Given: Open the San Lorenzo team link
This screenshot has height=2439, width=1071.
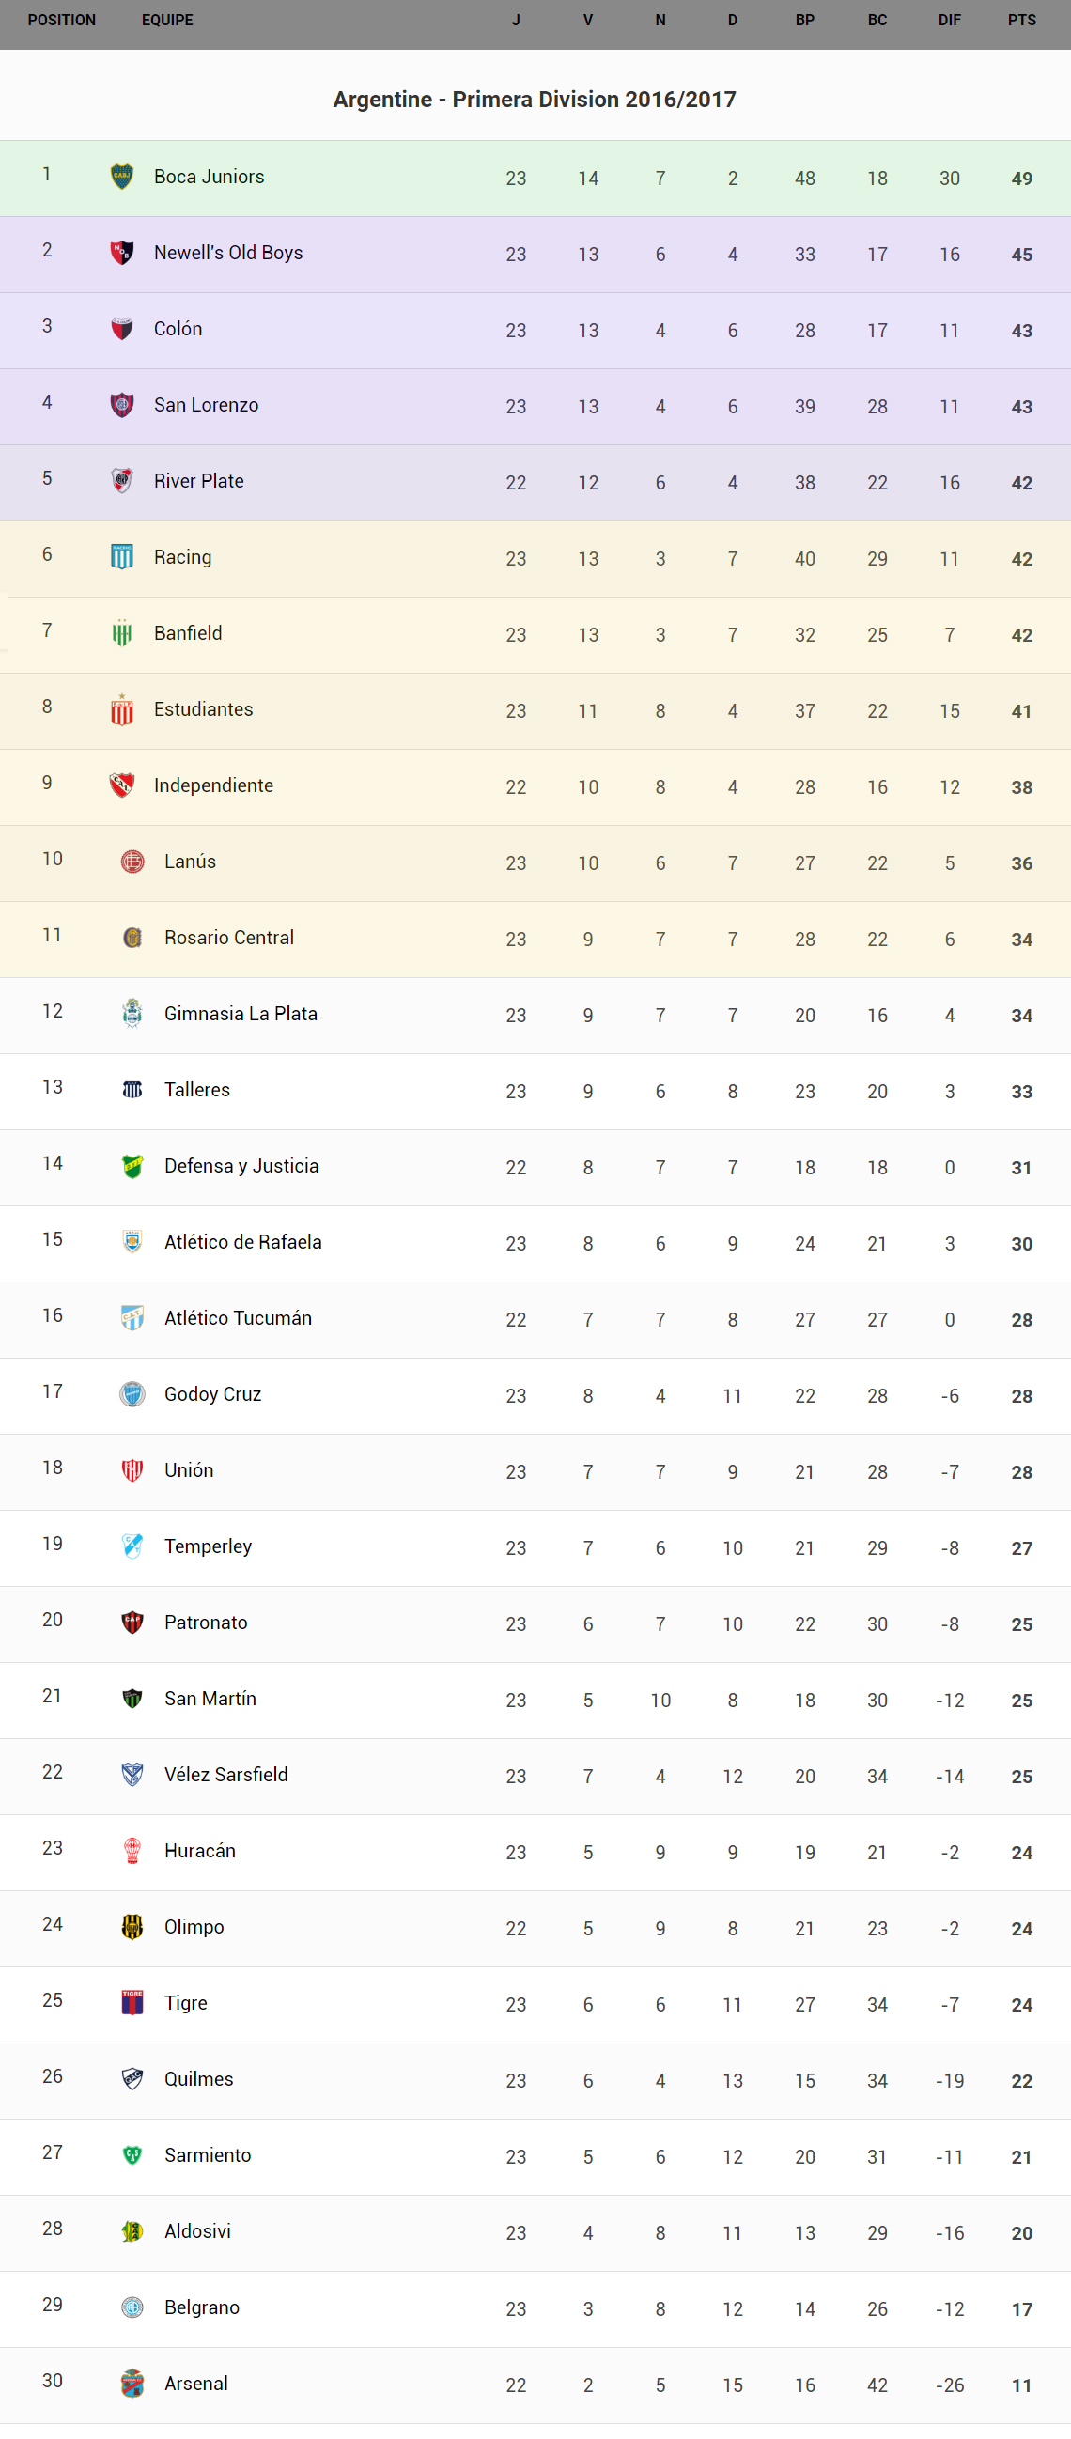Looking at the screenshot, I should (x=207, y=405).
